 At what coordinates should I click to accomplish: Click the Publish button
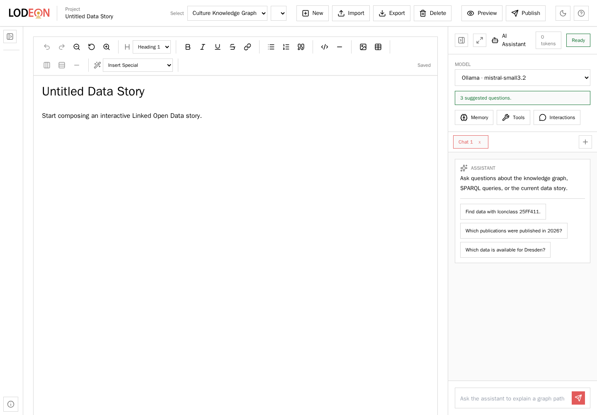[x=526, y=13]
